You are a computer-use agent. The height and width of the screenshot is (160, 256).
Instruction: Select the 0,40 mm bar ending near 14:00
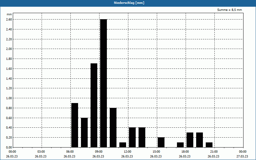pos(142,137)
